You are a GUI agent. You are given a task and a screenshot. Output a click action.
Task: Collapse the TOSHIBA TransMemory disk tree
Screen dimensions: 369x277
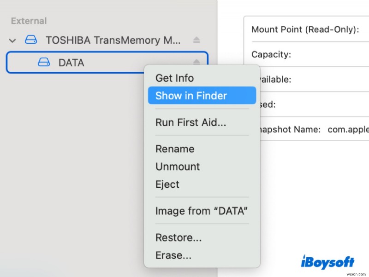(12, 40)
